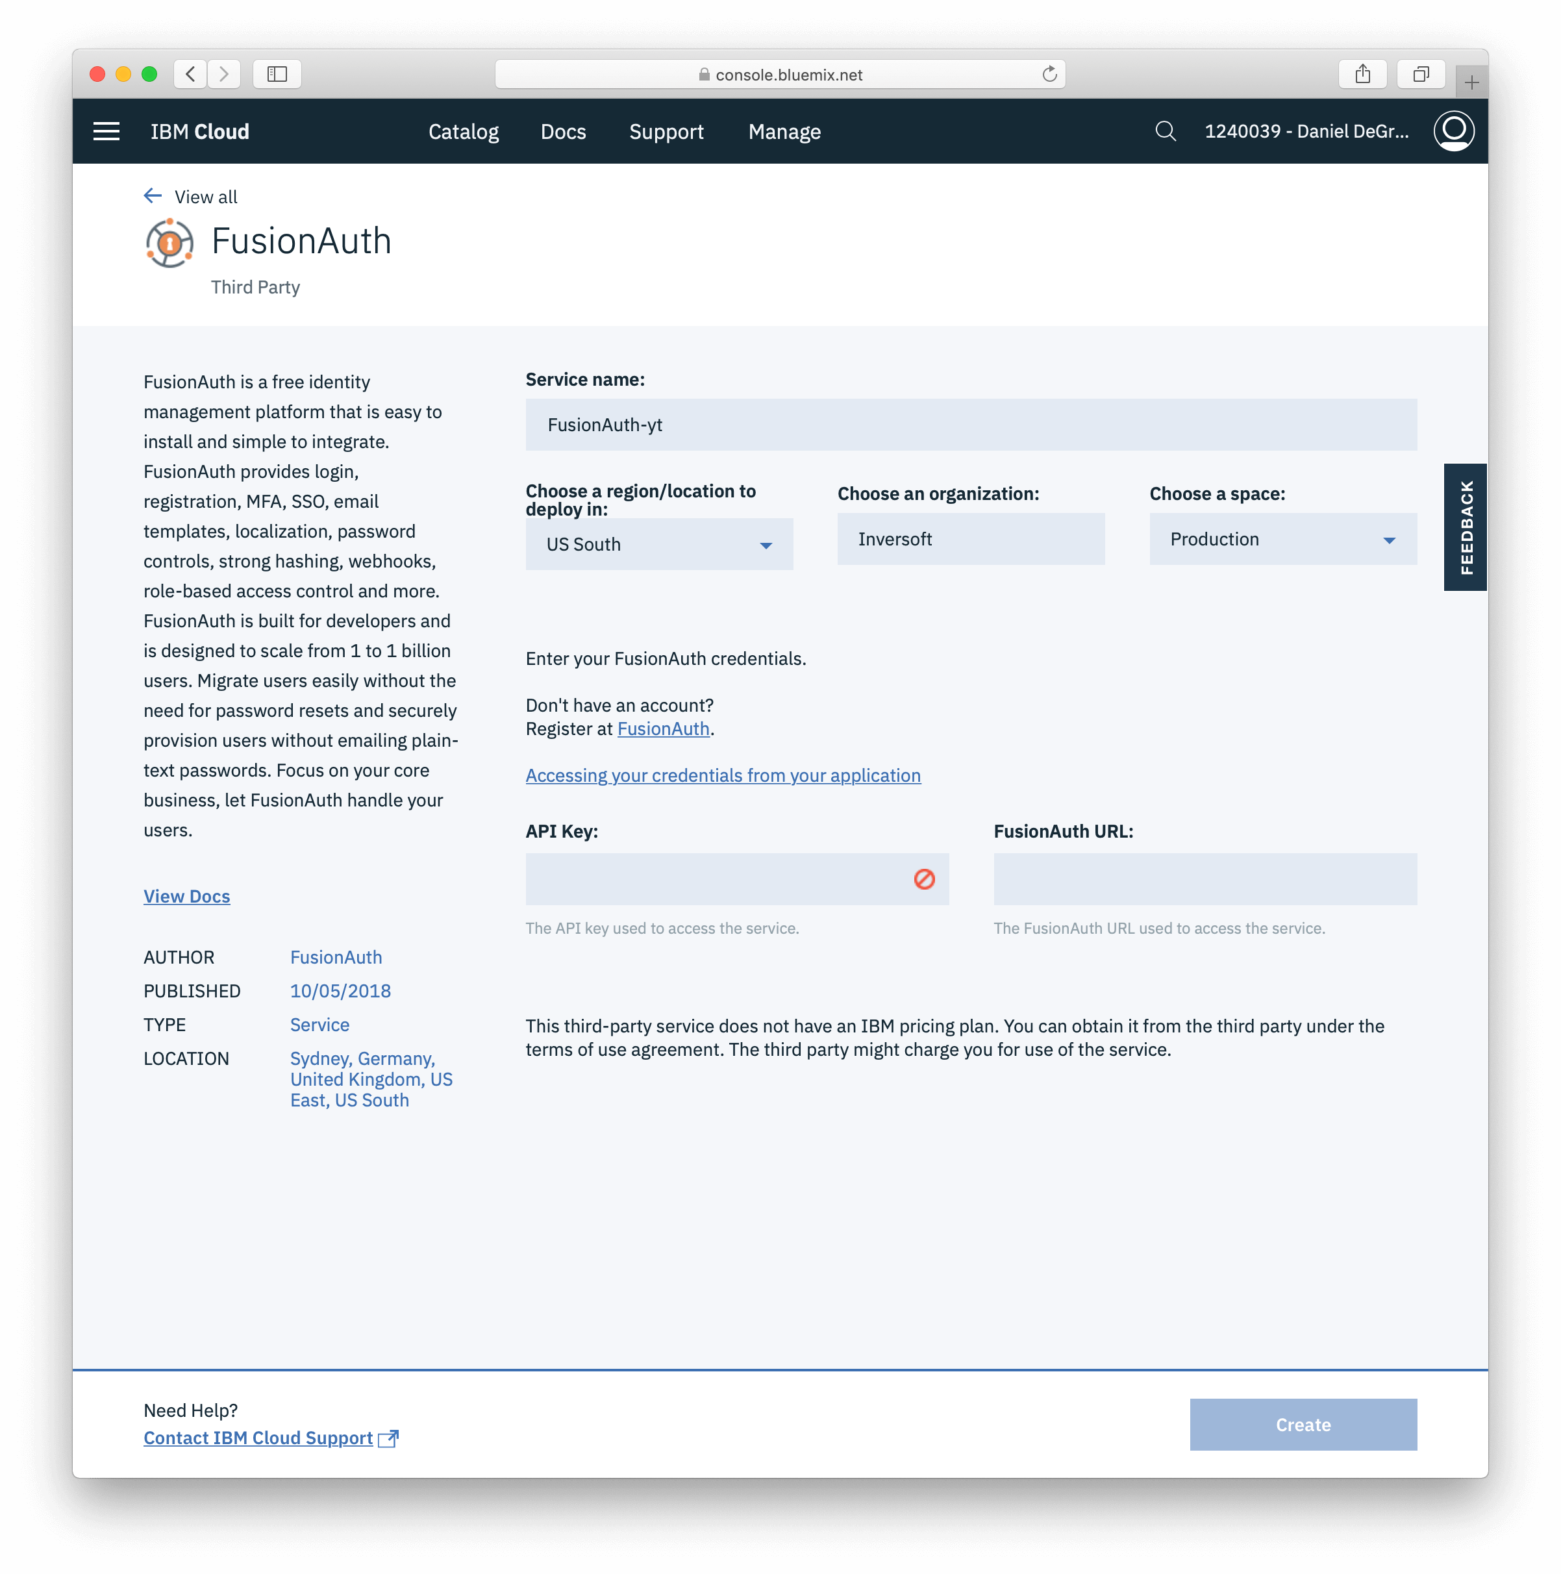
Task: Click the Service name input field
Action: tap(971, 425)
